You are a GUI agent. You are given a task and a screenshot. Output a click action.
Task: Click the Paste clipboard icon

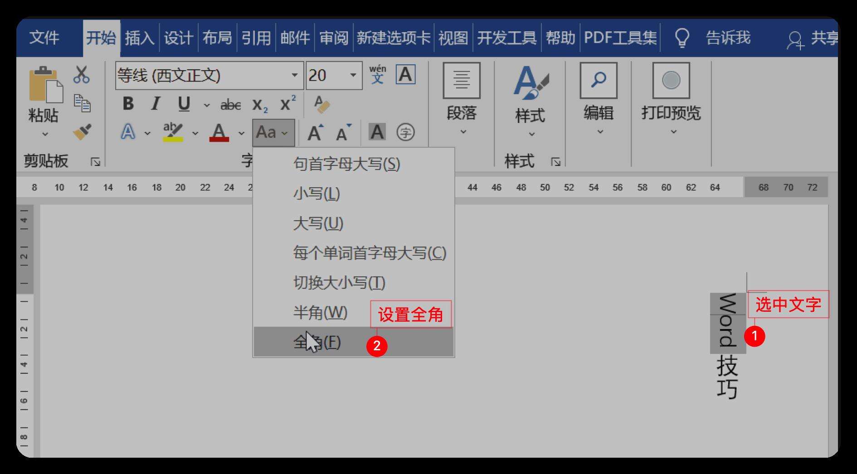coord(45,84)
